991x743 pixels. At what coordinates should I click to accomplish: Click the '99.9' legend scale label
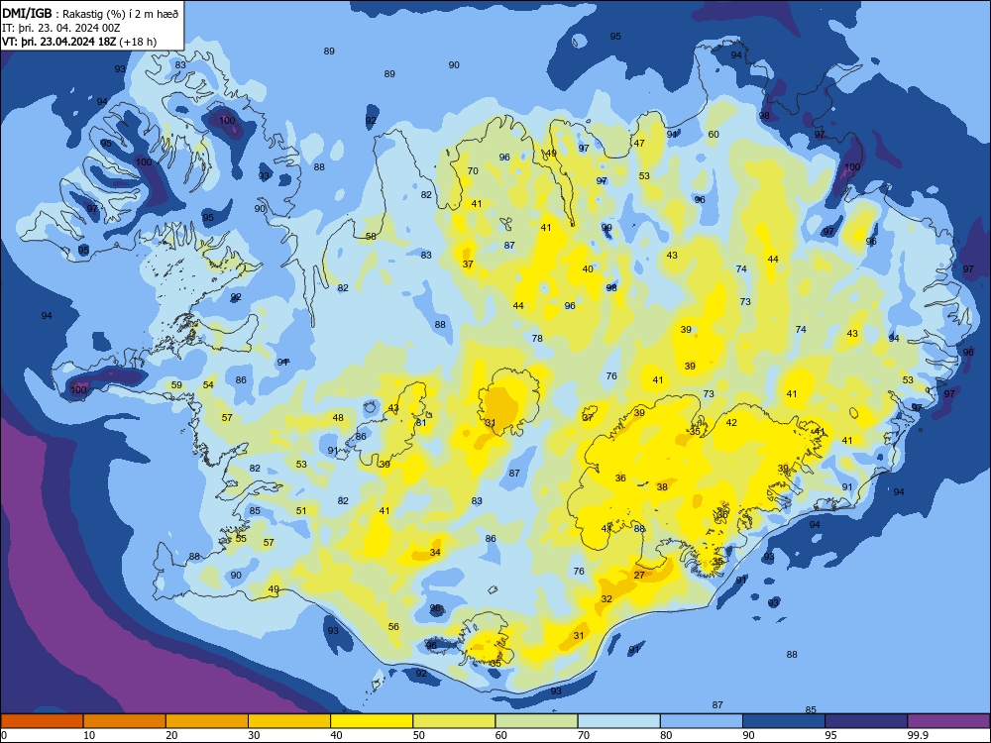click(917, 735)
